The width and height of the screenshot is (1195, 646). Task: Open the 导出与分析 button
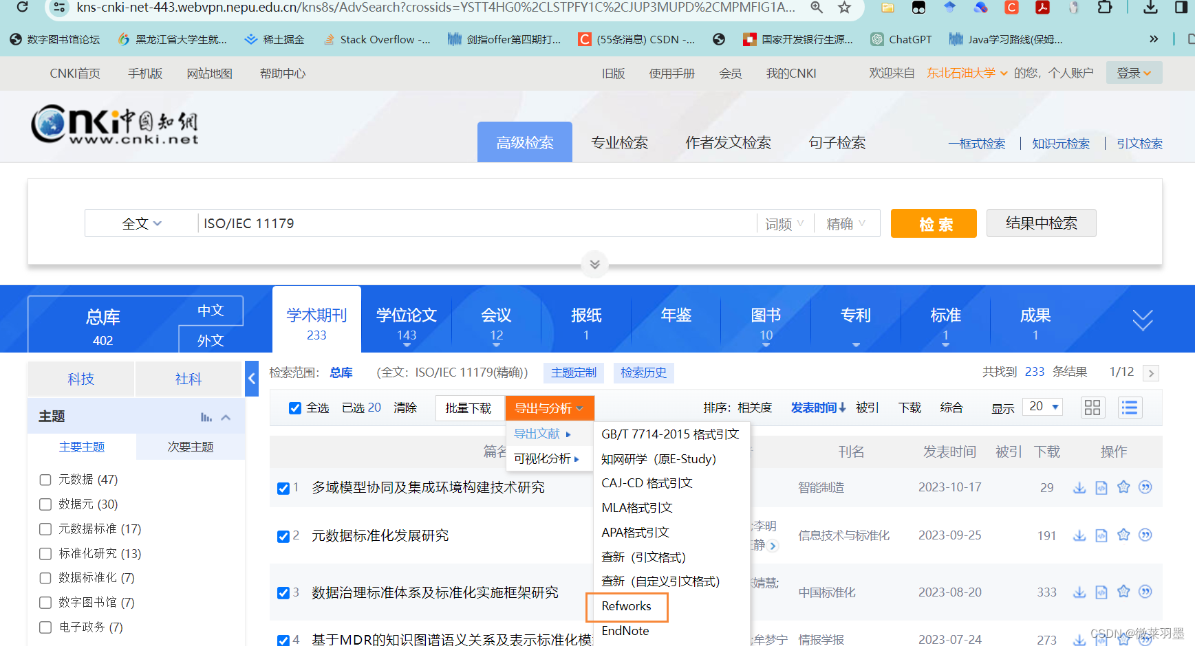click(x=550, y=408)
